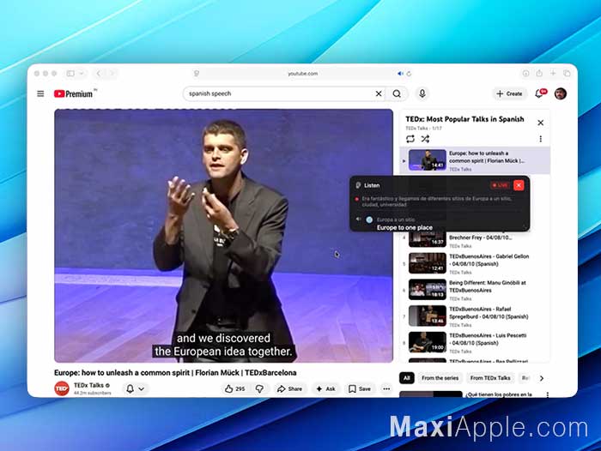This screenshot has height=451, width=601.
Task: Dislike the video
Action: 259,389
